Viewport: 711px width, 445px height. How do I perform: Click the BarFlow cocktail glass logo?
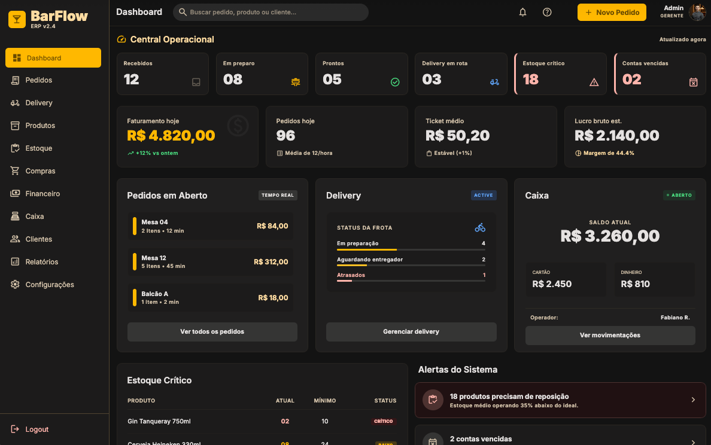[x=17, y=20]
